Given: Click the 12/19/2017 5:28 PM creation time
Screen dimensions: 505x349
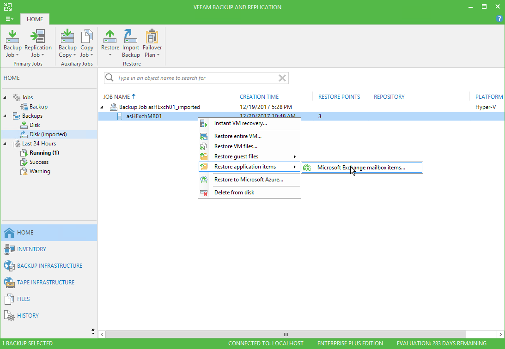Looking at the screenshot, I should 266,107.
